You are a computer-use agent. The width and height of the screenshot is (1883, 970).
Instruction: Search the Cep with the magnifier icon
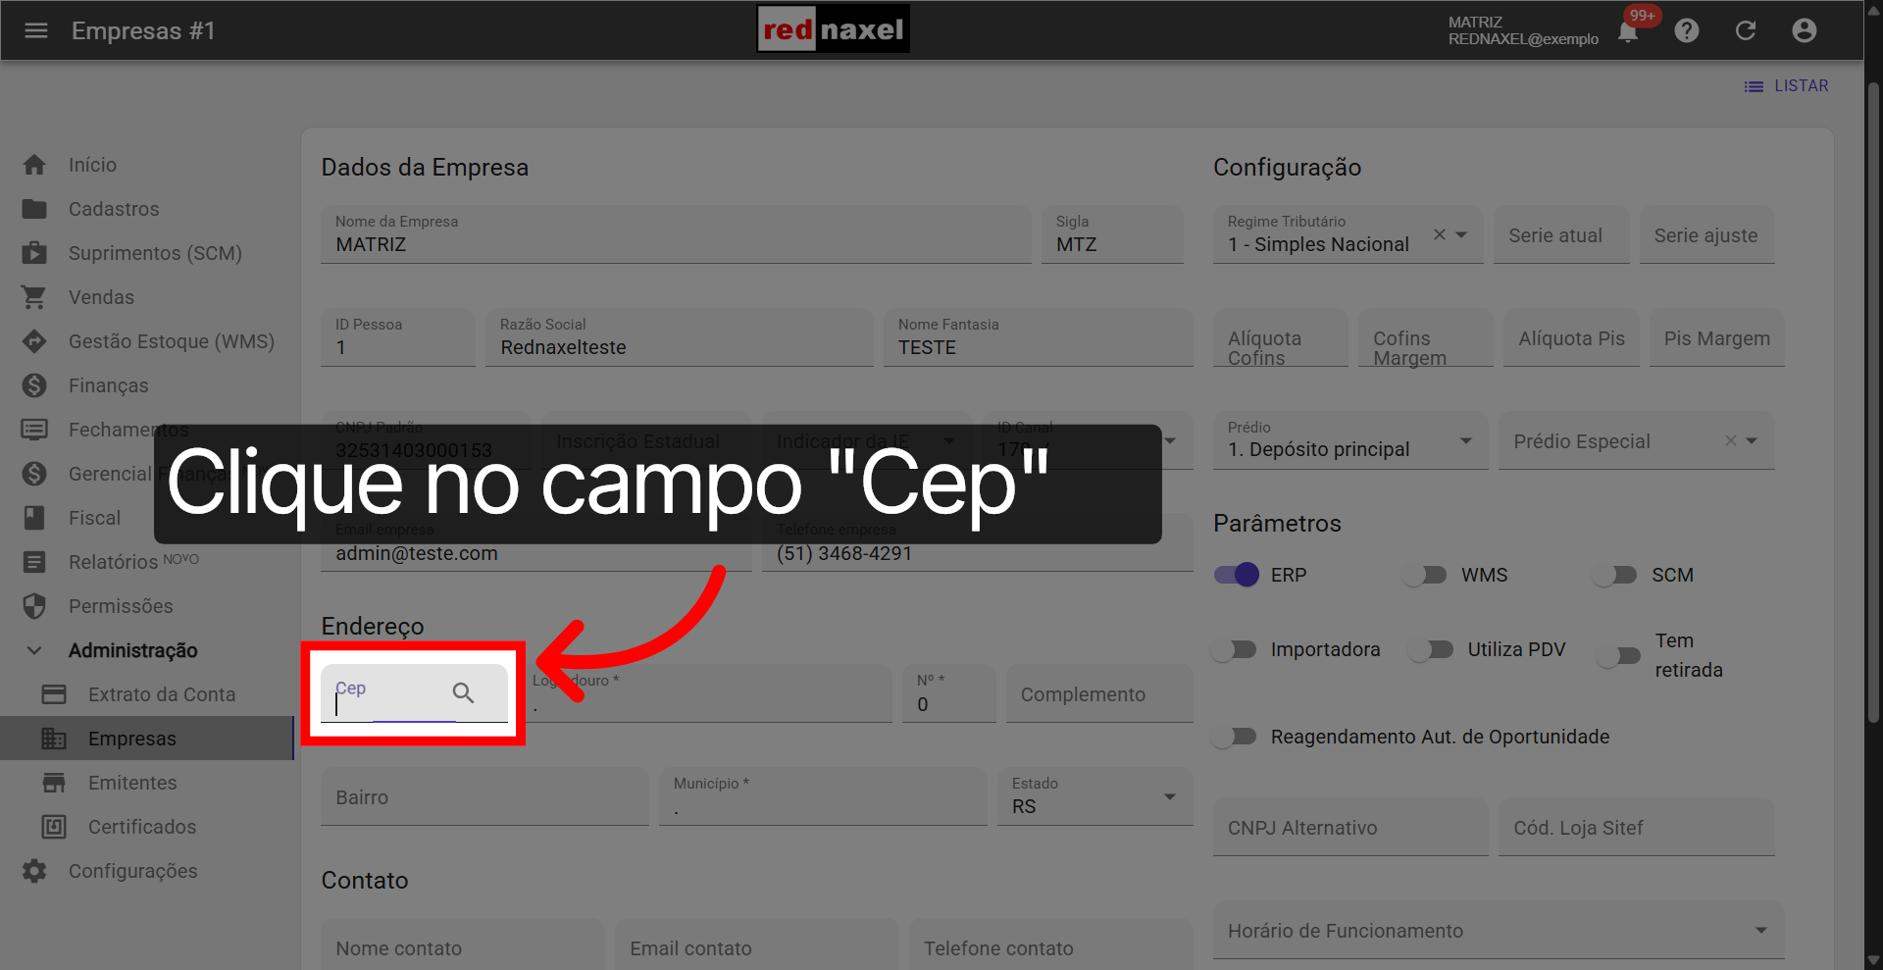tap(463, 693)
